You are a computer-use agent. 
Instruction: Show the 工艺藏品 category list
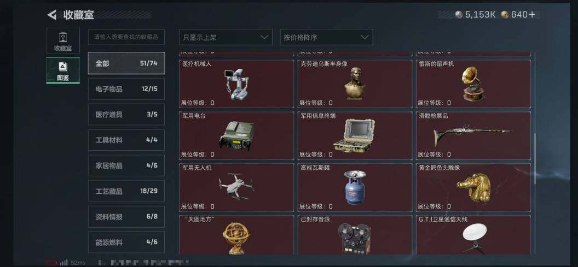click(126, 191)
